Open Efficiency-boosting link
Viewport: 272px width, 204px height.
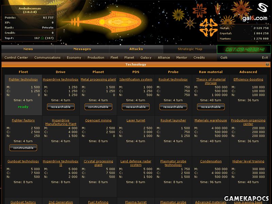click(x=248, y=80)
